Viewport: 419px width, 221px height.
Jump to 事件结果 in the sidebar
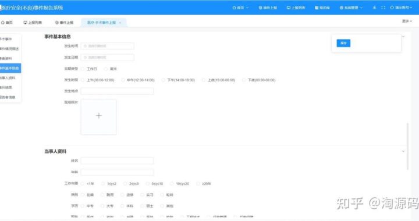coord(6,87)
